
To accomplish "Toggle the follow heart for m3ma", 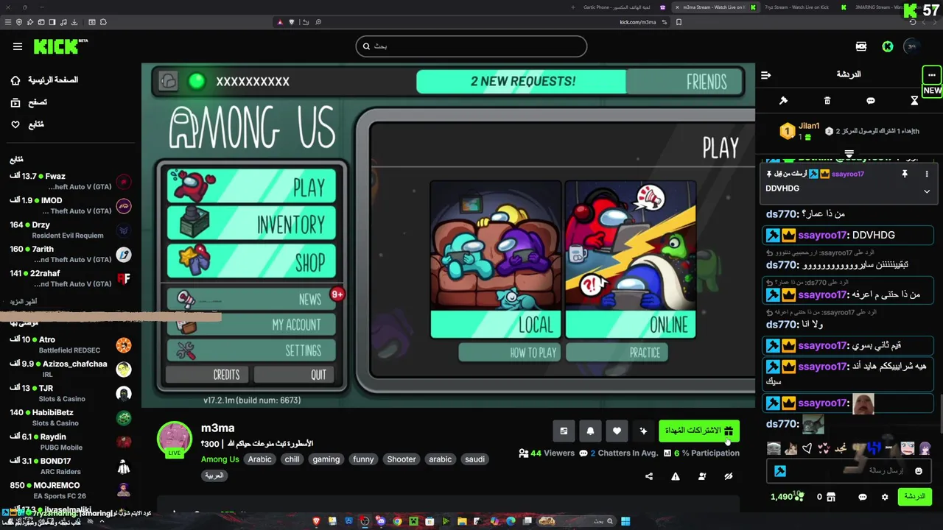I will (617, 431).
